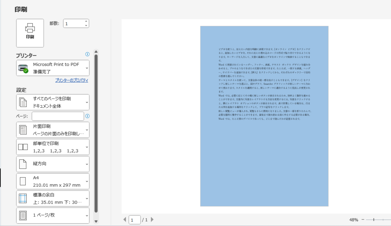Open the one-sided printing dropdown
Image resolution: width=391 pixels, height=226 pixels.
click(x=53, y=130)
